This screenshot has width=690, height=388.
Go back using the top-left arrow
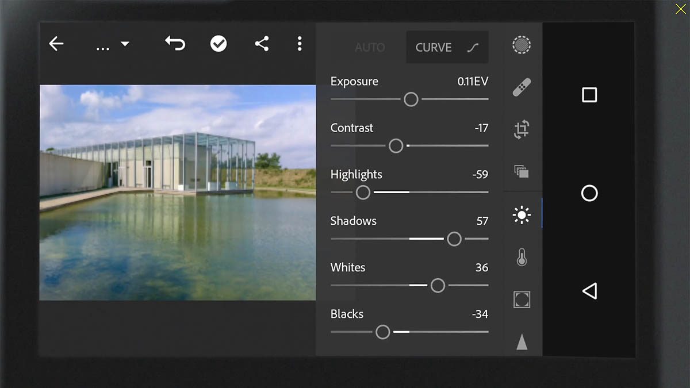coord(56,44)
